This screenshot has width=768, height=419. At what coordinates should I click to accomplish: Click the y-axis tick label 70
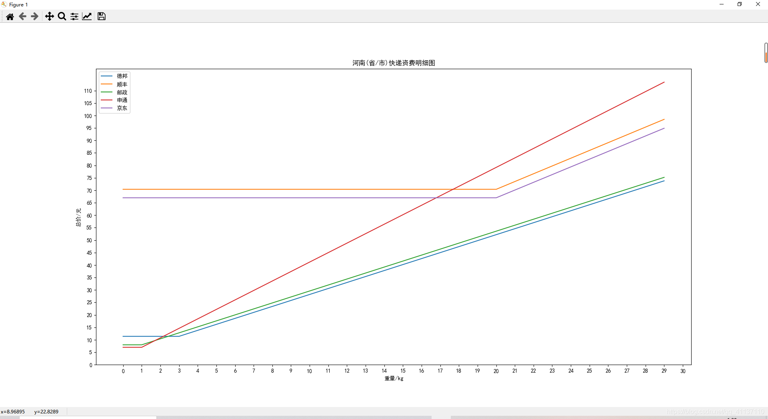click(89, 191)
